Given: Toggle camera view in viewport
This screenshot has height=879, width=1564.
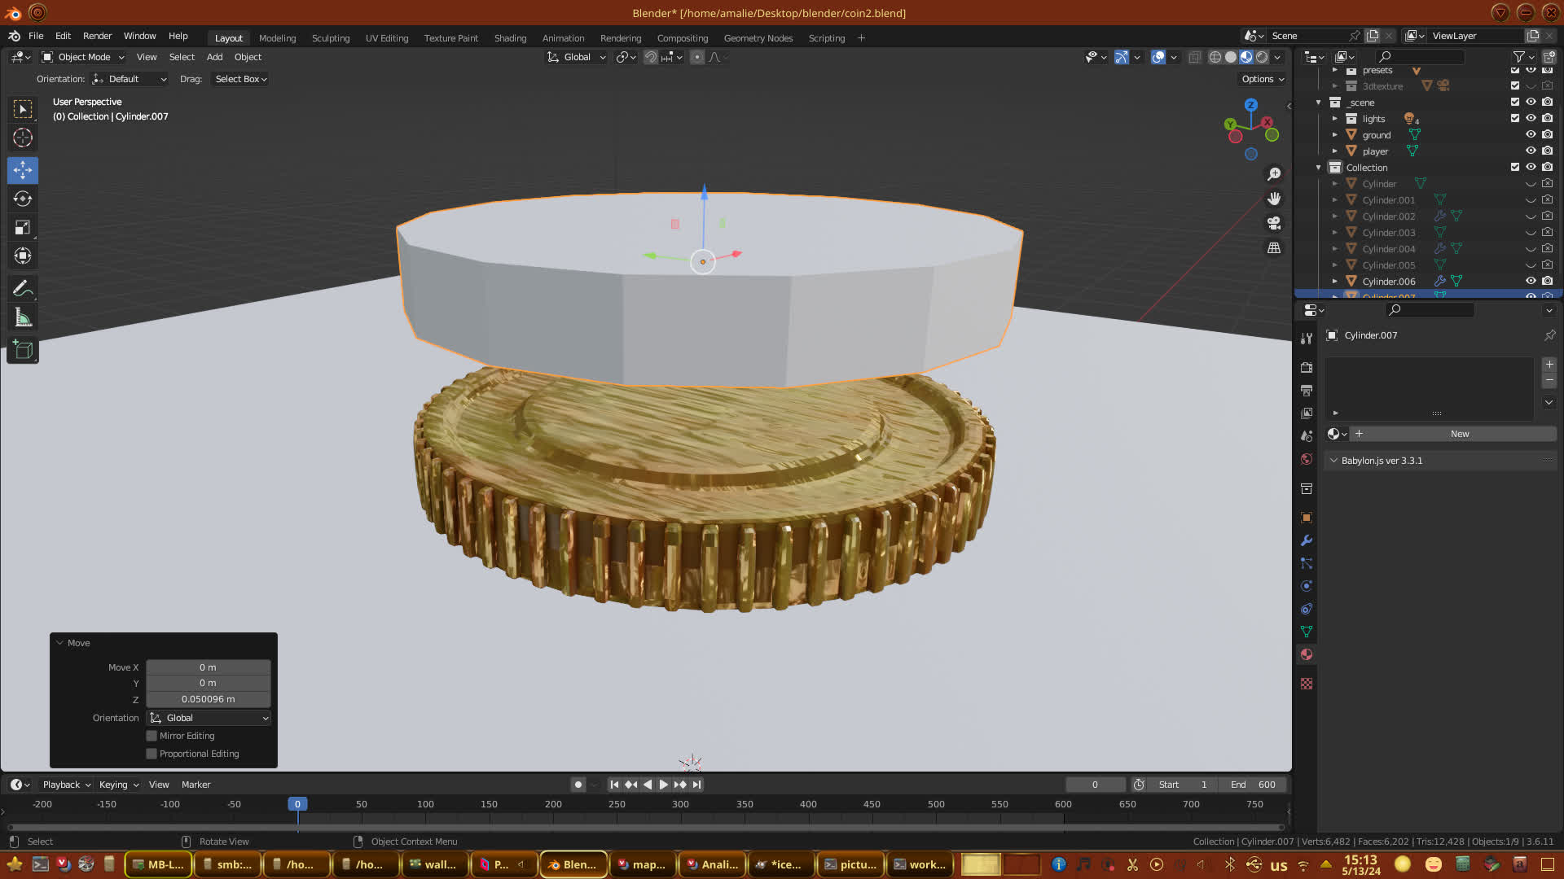Looking at the screenshot, I should coord(1274,223).
